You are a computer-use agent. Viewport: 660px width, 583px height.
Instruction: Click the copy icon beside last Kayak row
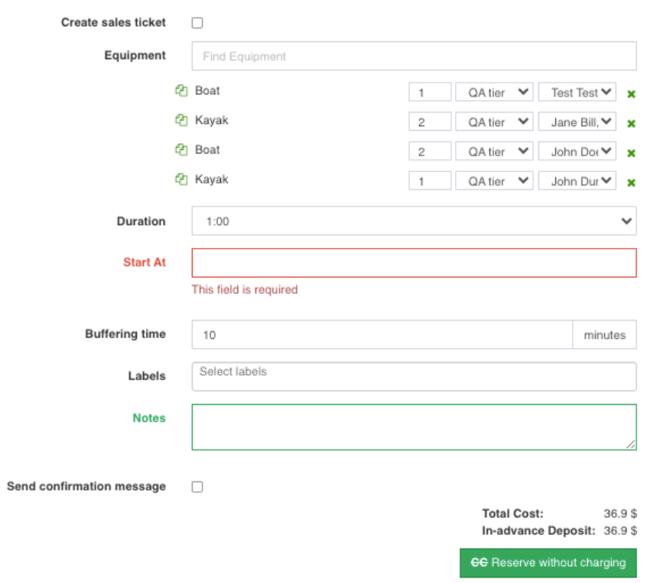[x=181, y=180]
